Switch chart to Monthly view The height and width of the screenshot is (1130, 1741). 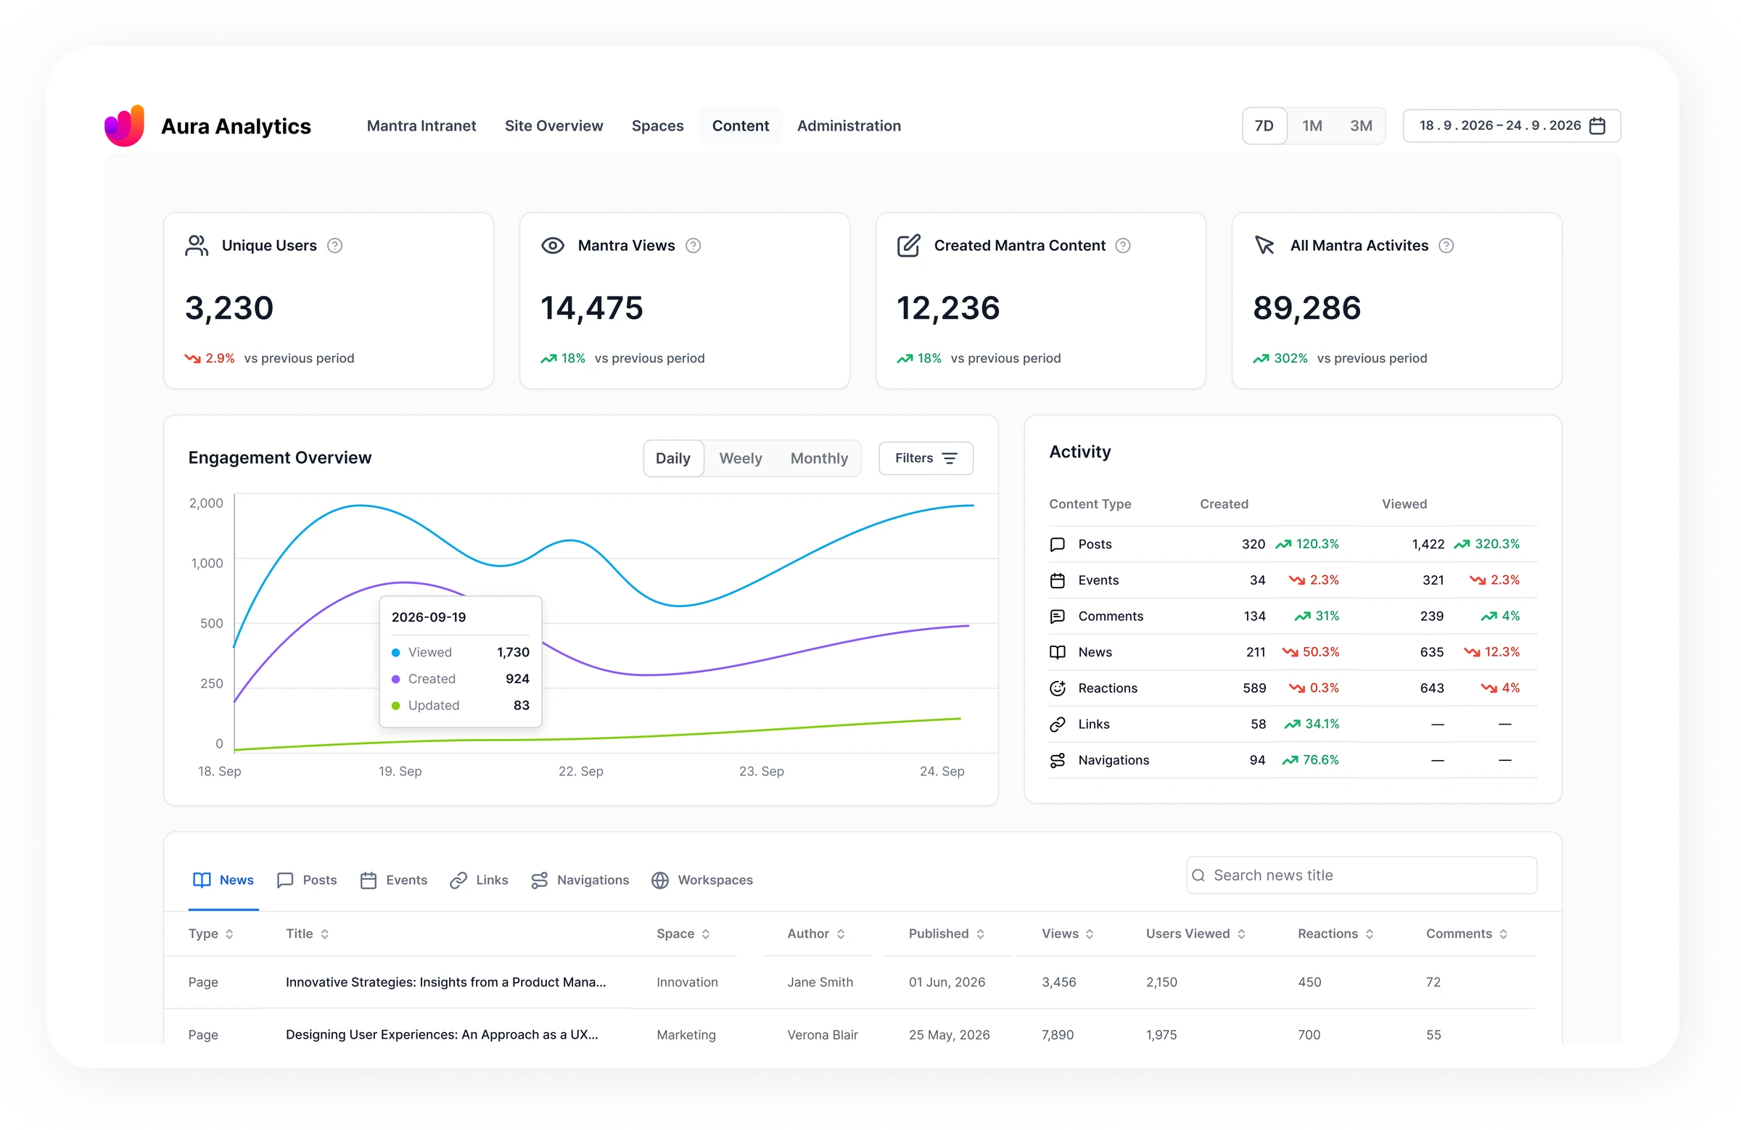tap(818, 458)
